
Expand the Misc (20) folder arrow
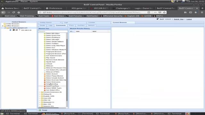pos(40,104)
